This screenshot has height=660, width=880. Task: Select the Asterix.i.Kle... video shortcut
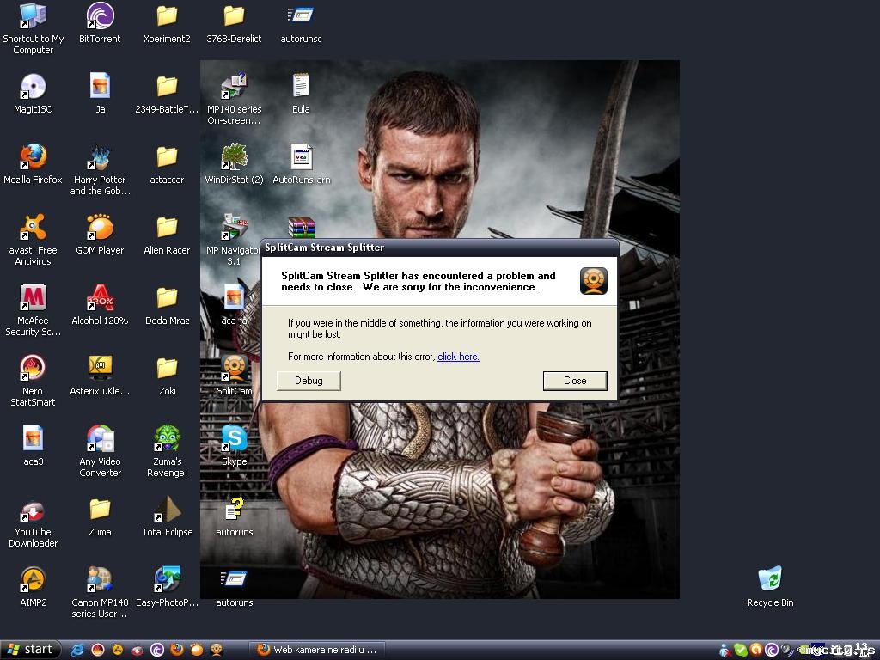100,375
